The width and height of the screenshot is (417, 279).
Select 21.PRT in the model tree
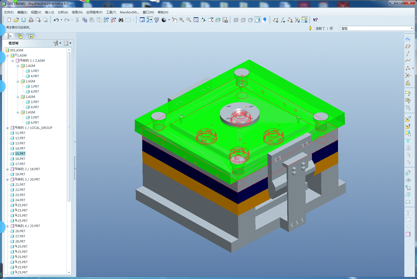pyautogui.click(x=20, y=185)
